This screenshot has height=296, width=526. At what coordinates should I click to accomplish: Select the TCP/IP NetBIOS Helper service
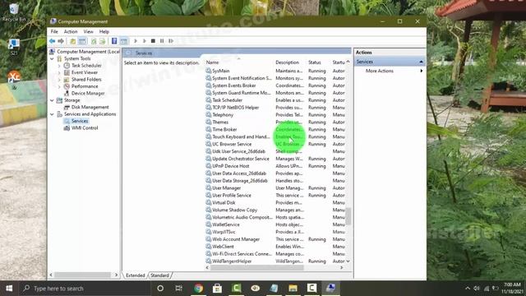pos(236,108)
